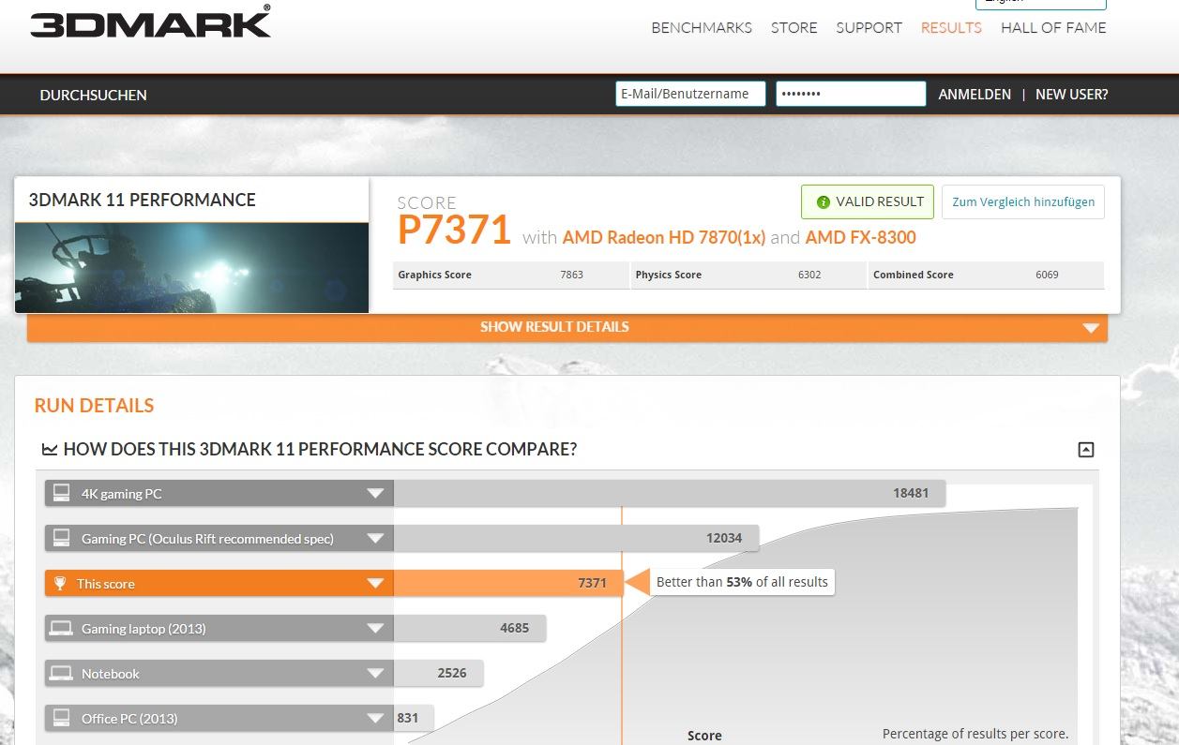Open the AMD FX-8300 processor link
This screenshot has height=745, width=1179.
860,237
